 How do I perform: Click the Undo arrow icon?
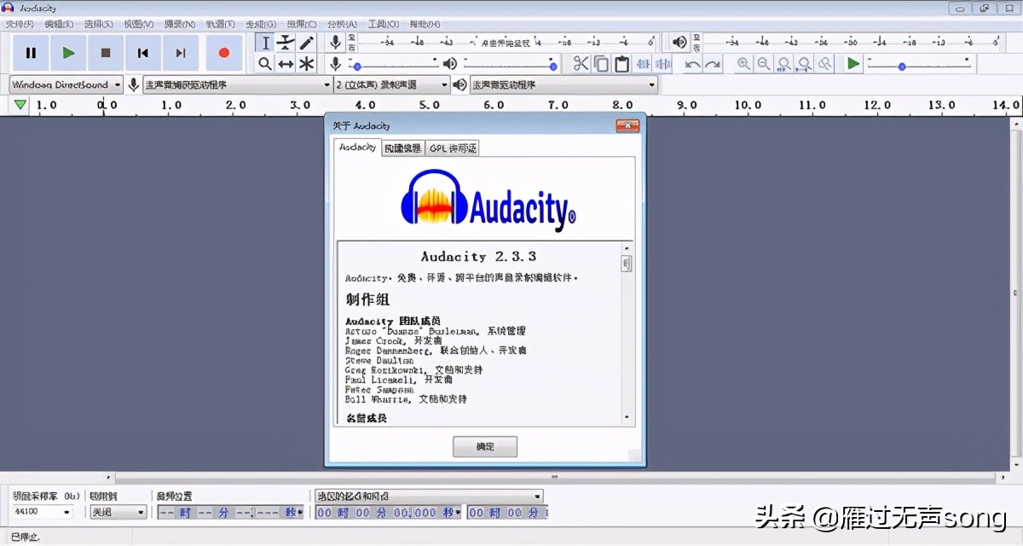pyautogui.click(x=692, y=64)
